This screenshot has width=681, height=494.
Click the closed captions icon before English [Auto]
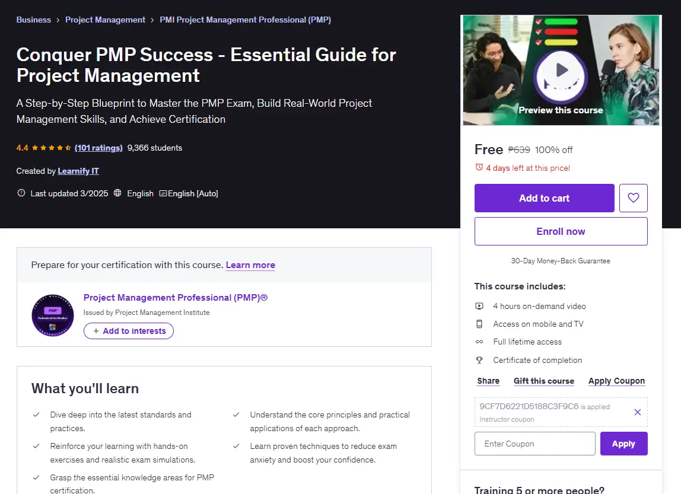163,193
